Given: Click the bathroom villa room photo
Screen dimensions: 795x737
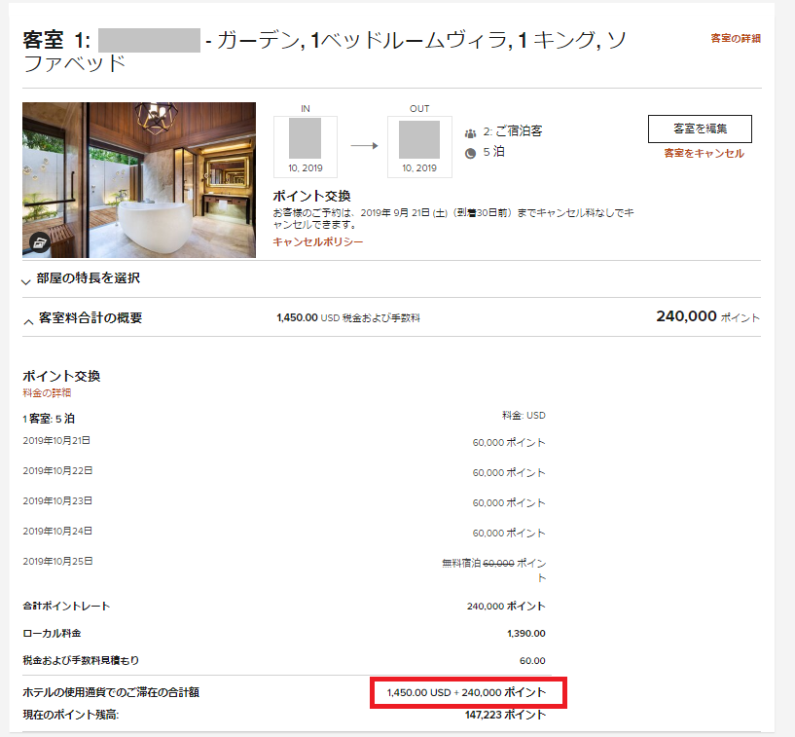Looking at the screenshot, I should [139, 180].
